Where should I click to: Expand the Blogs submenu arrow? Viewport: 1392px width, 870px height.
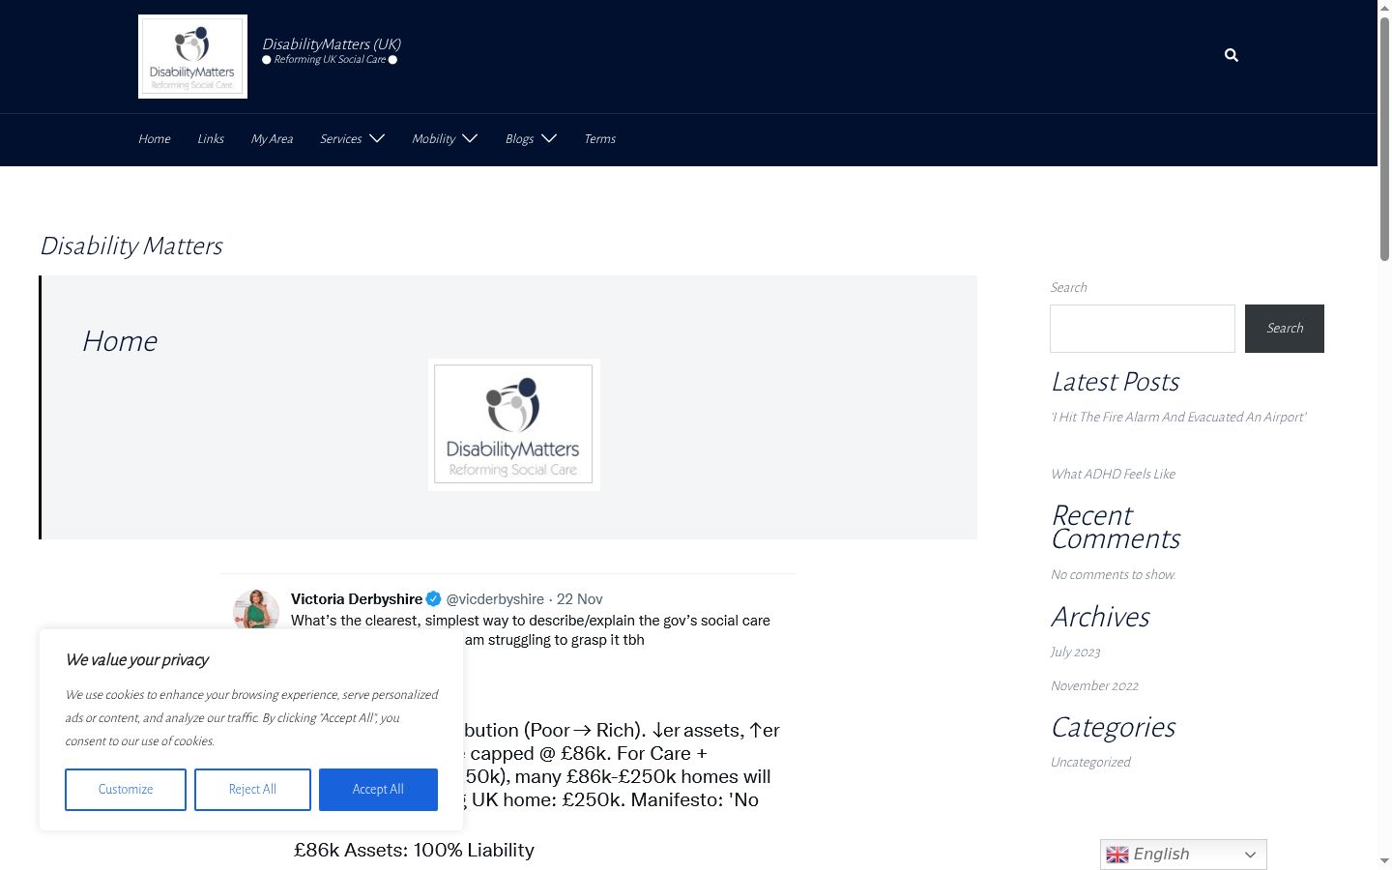click(x=549, y=138)
